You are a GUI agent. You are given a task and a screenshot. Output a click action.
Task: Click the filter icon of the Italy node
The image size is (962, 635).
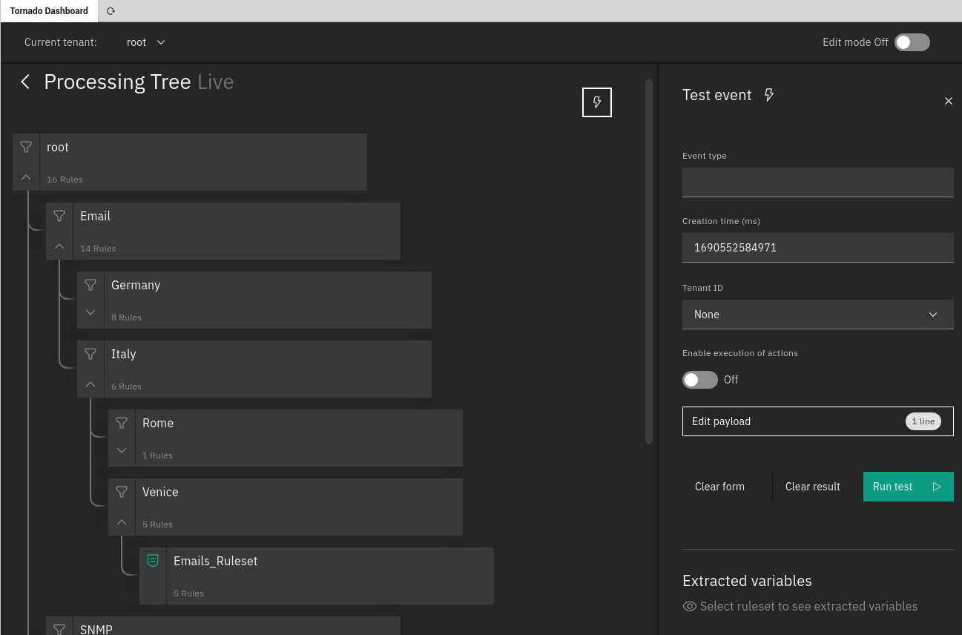[x=90, y=354]
